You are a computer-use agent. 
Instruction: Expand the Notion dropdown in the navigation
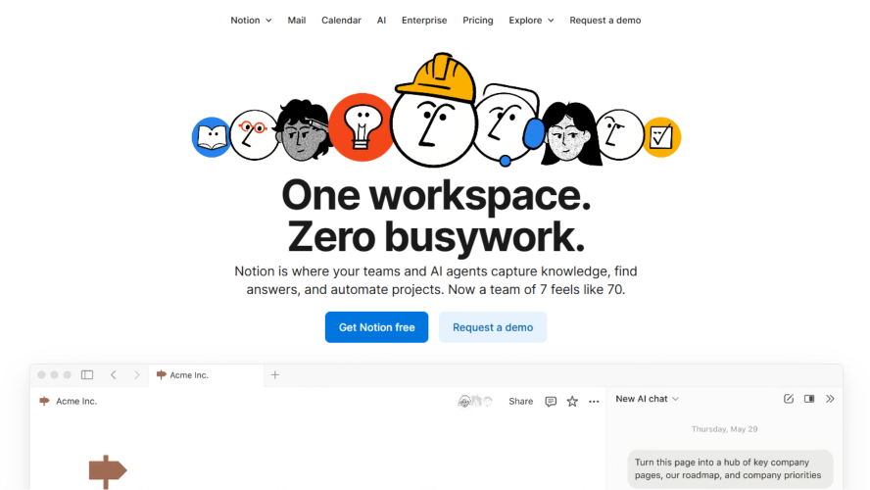[x=251, y=20]
